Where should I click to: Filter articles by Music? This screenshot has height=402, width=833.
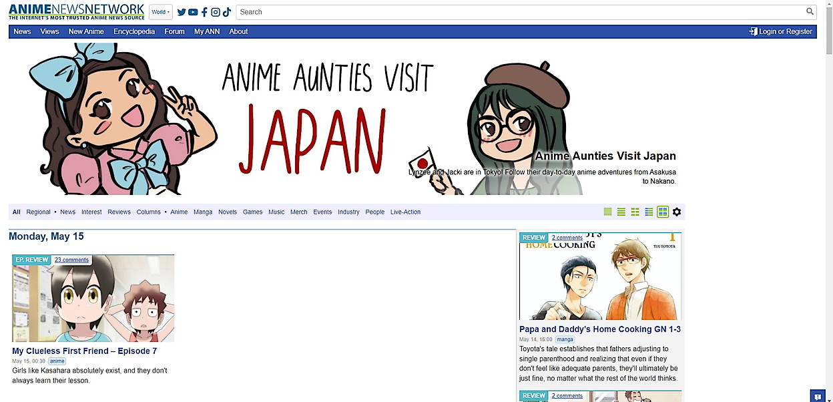[276, 212]
